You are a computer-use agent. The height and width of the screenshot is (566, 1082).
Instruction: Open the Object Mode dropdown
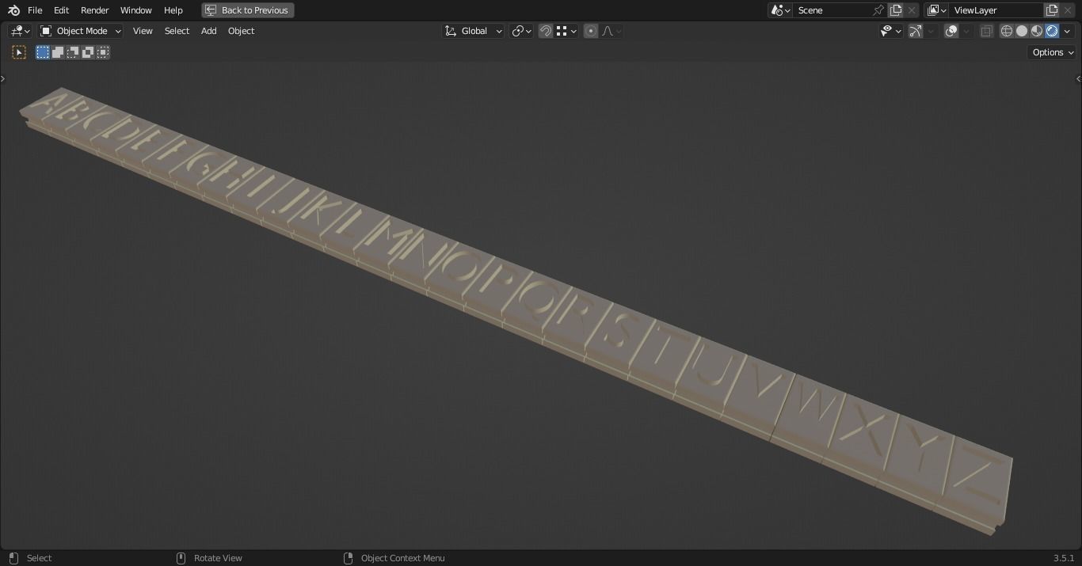(x=80, y=31)
